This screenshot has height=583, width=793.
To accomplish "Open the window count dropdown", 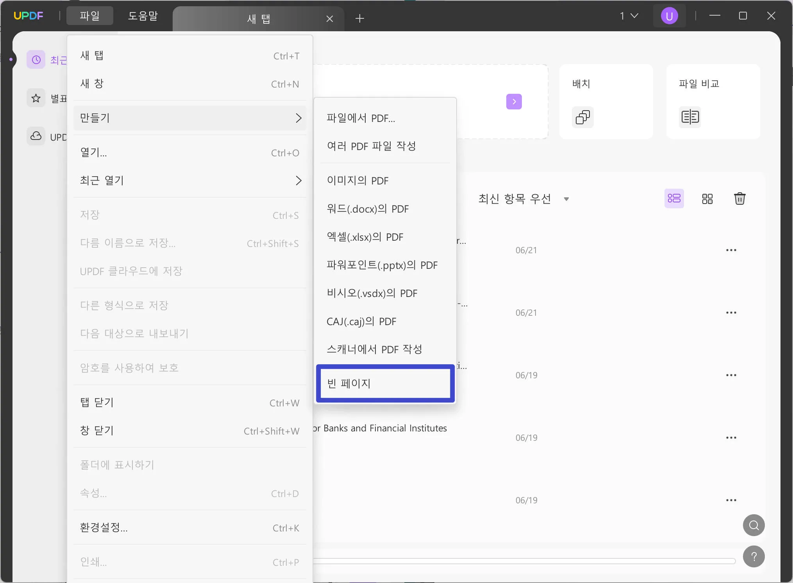I will [x=629, y=16].
